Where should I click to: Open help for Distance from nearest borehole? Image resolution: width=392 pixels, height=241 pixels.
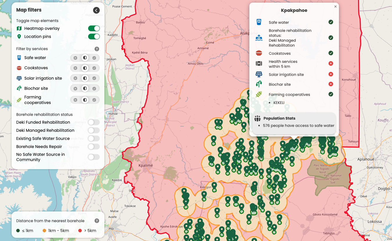(97, 221)
